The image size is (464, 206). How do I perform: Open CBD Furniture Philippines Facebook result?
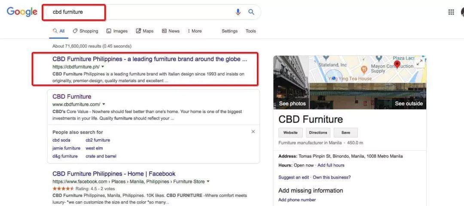point(114,173)
